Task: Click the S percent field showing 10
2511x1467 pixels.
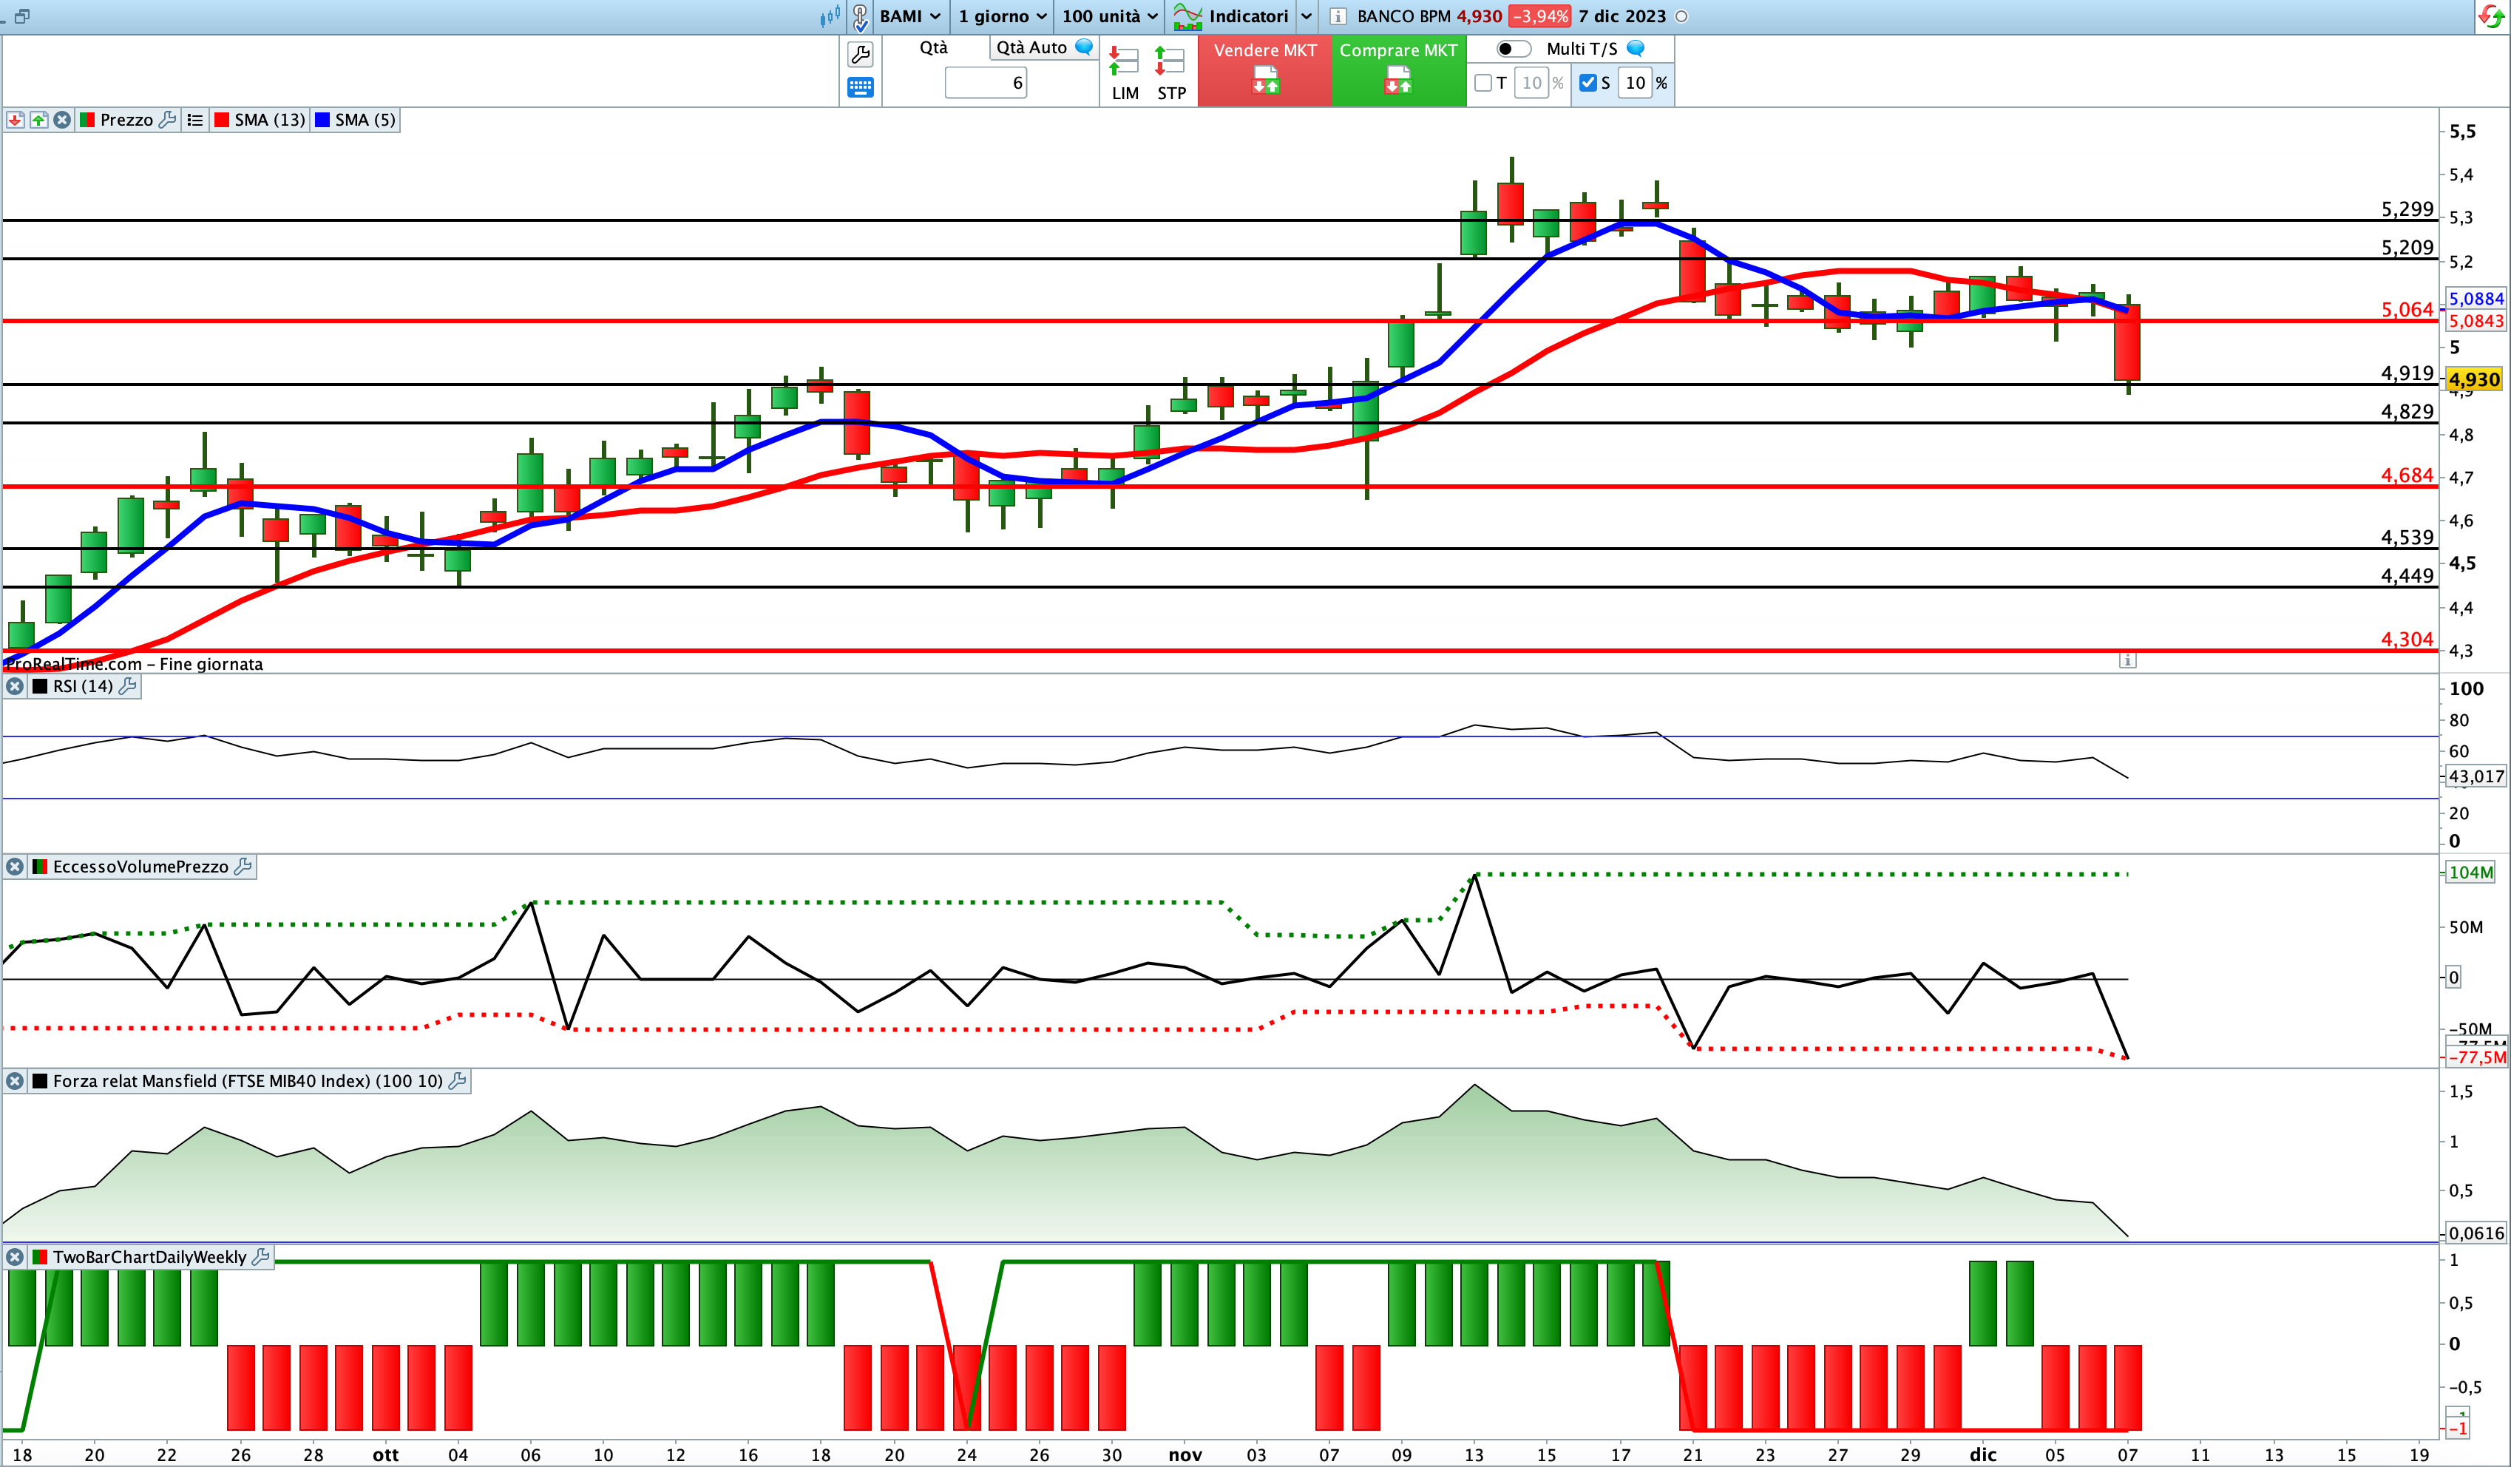Action: 1635,83
